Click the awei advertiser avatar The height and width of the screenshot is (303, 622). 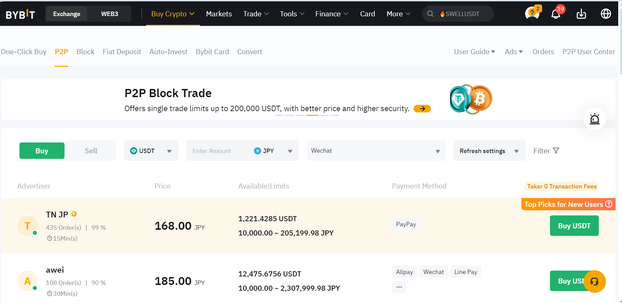coord(28,281)
